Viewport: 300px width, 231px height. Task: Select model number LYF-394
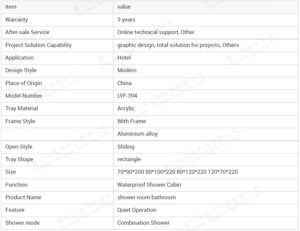127,96
